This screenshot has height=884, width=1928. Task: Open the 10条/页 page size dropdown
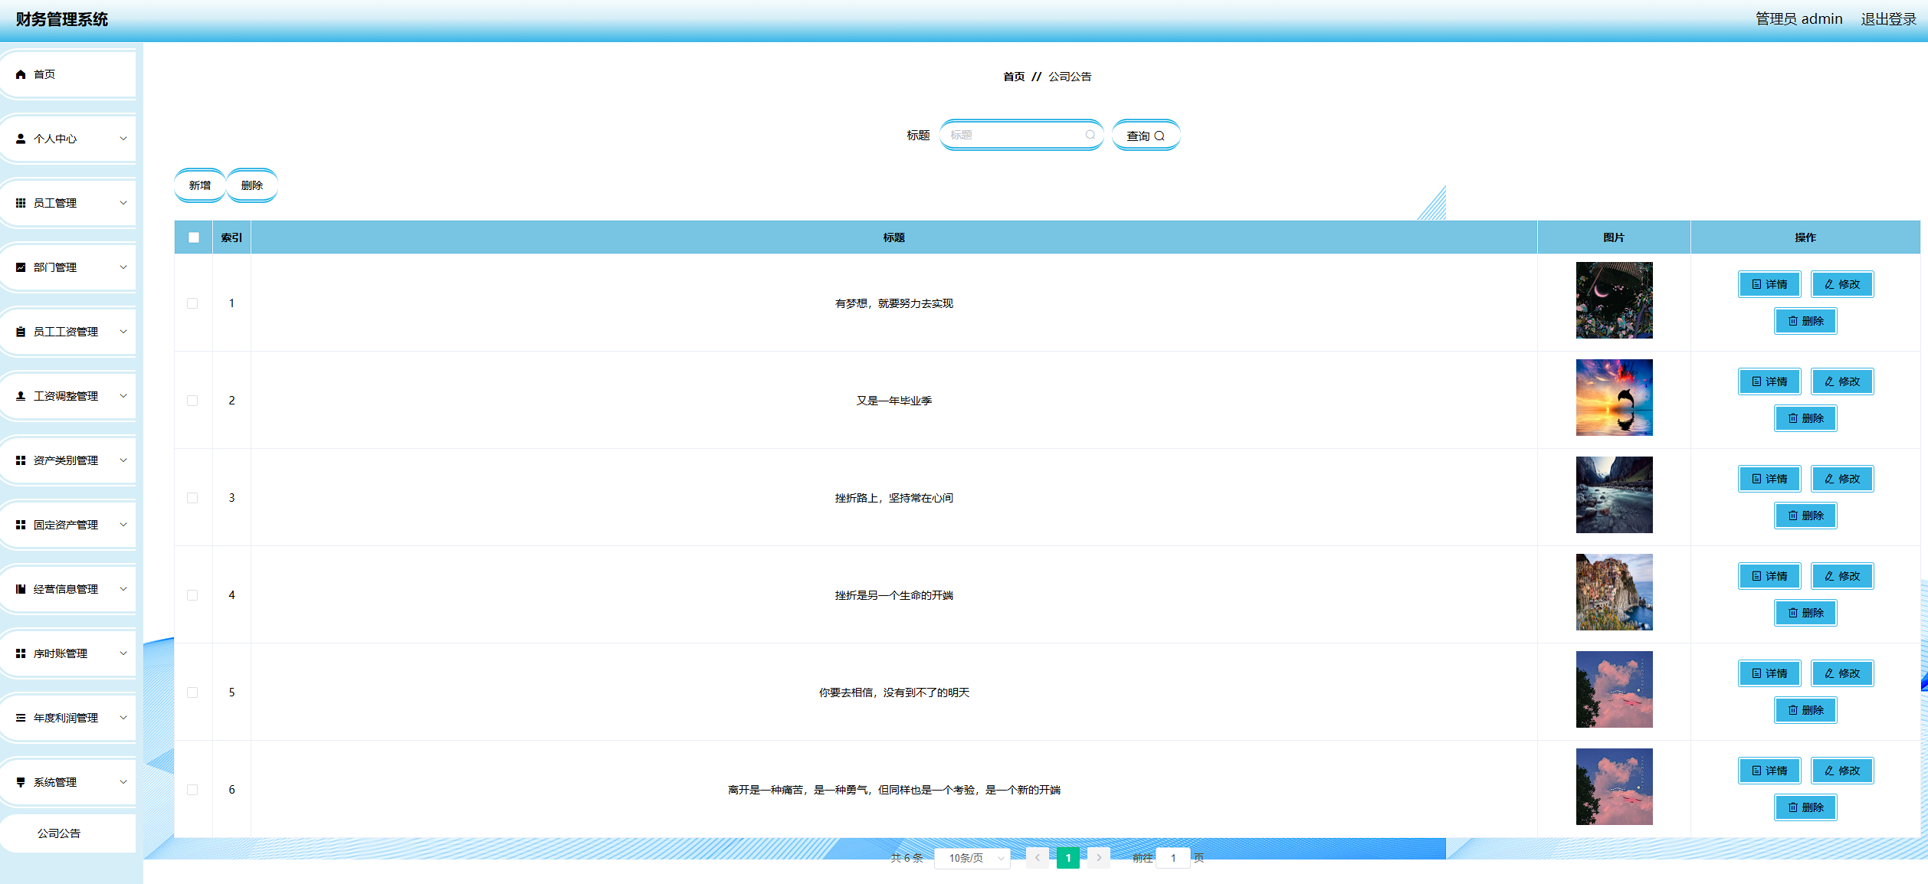point(972,858)
